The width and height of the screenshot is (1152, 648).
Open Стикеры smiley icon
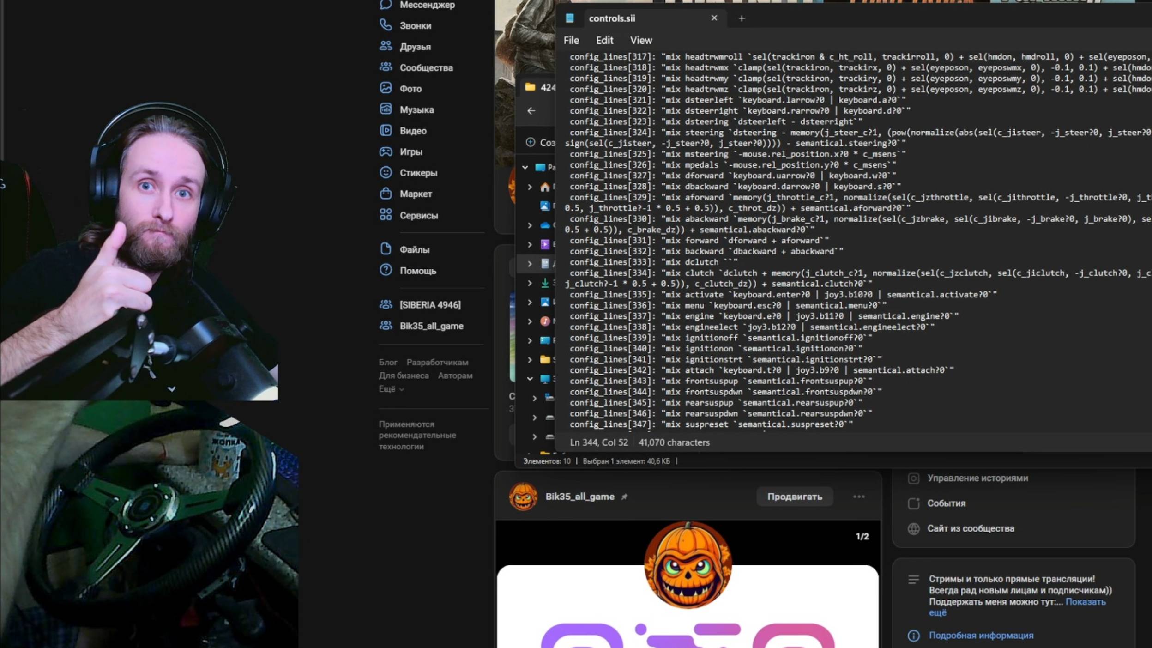(386, 173)
